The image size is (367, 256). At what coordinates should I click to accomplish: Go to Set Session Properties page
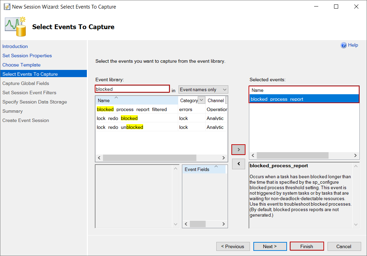pyautogui.click(x=27, y=56)
